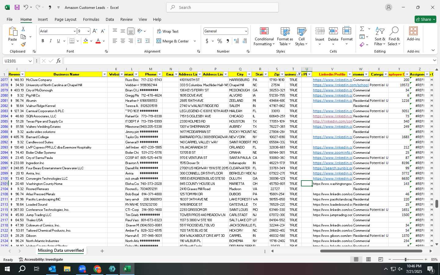Toggle Bottom Align

tap(131, 31)
